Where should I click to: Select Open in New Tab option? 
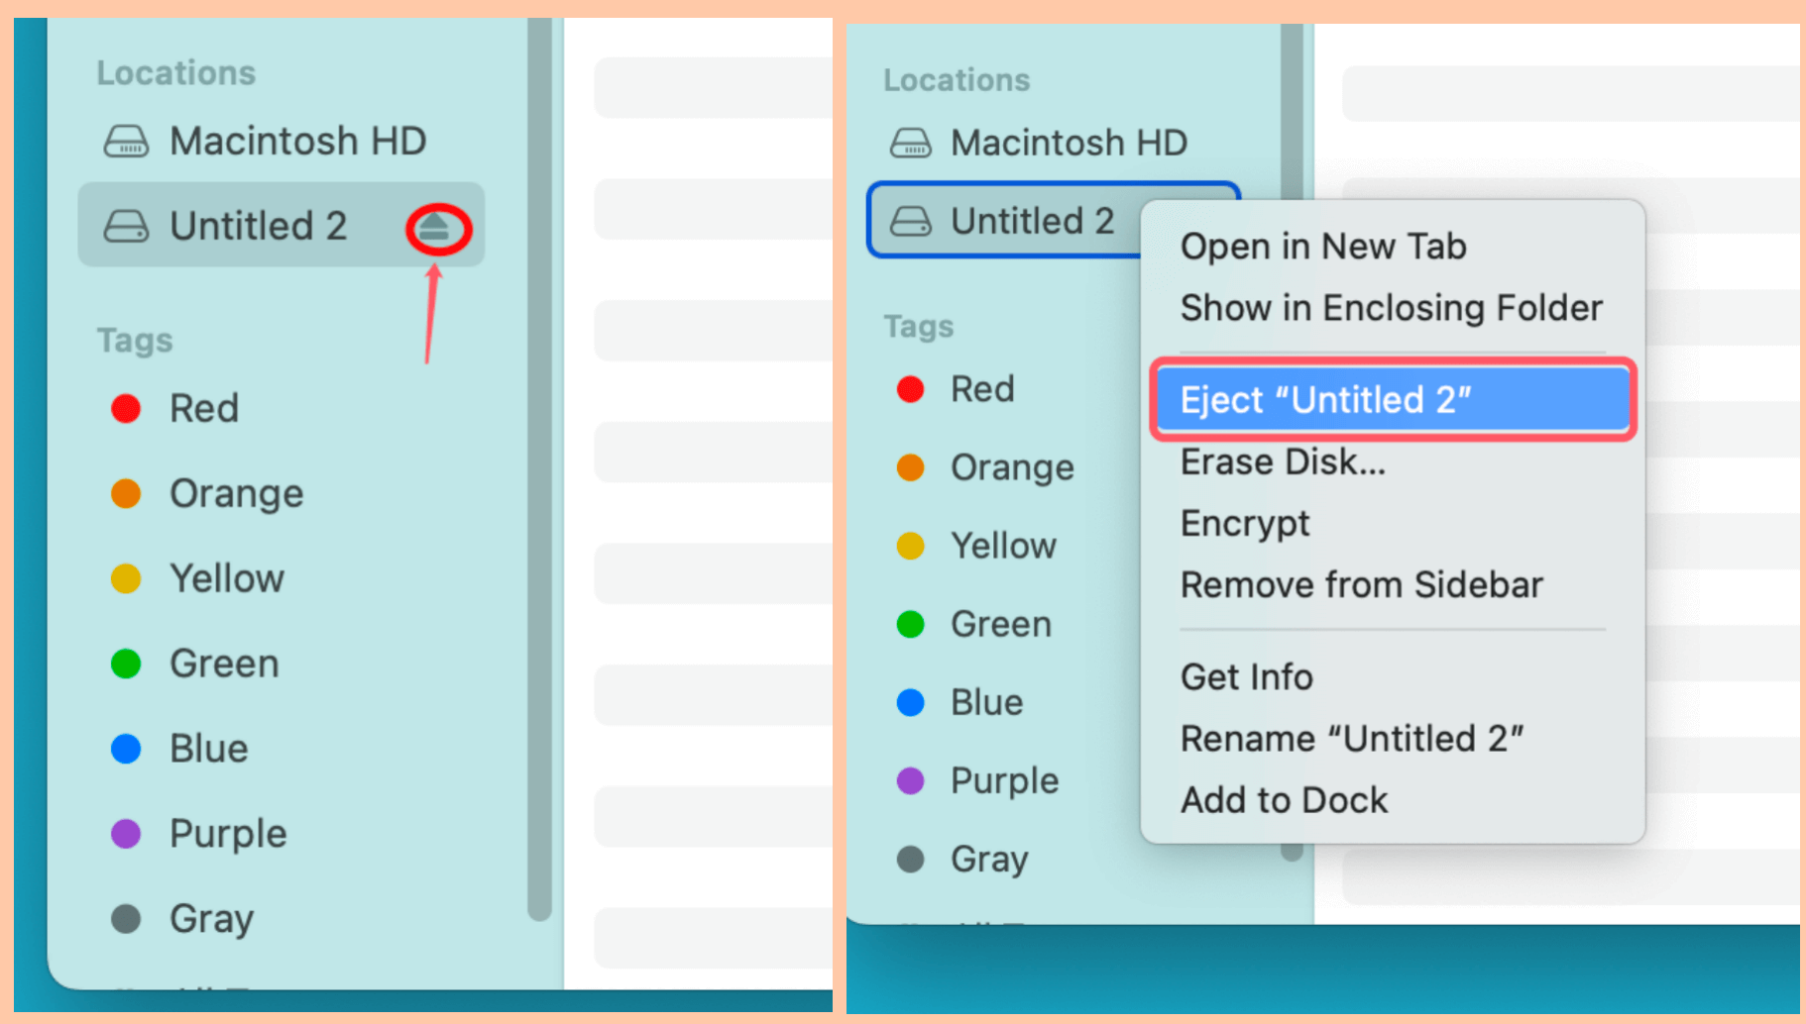click(1323, 247)
